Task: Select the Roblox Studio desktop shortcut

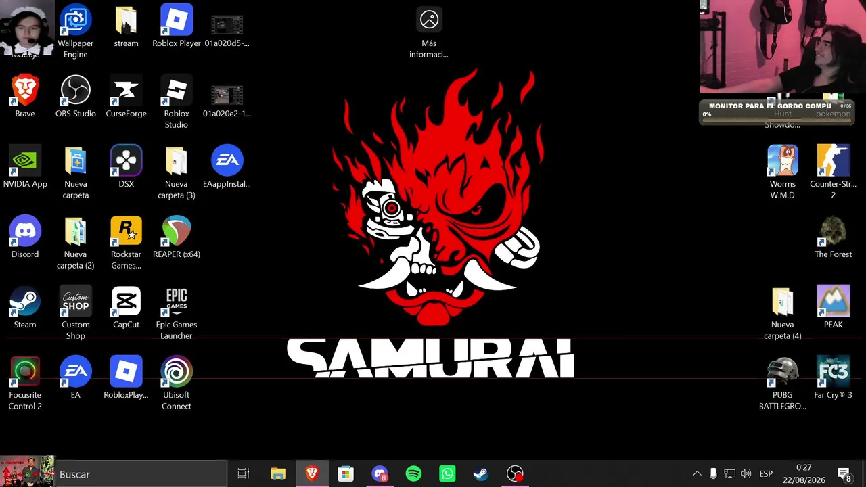Action: (x=177, y=102)
